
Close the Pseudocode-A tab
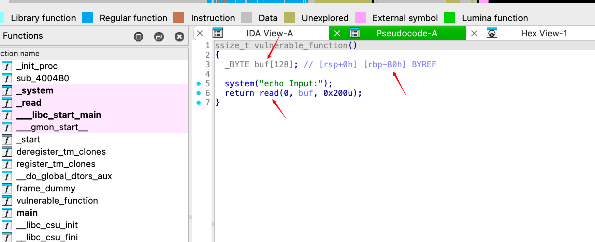[x=337, y=33]
